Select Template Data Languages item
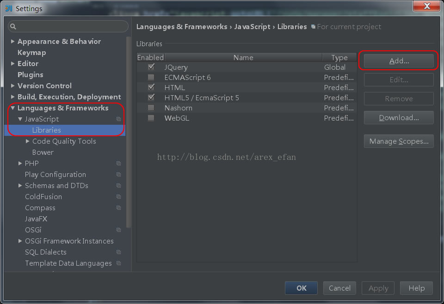Screen dimensions: 444x304 (x=68, y=263)
